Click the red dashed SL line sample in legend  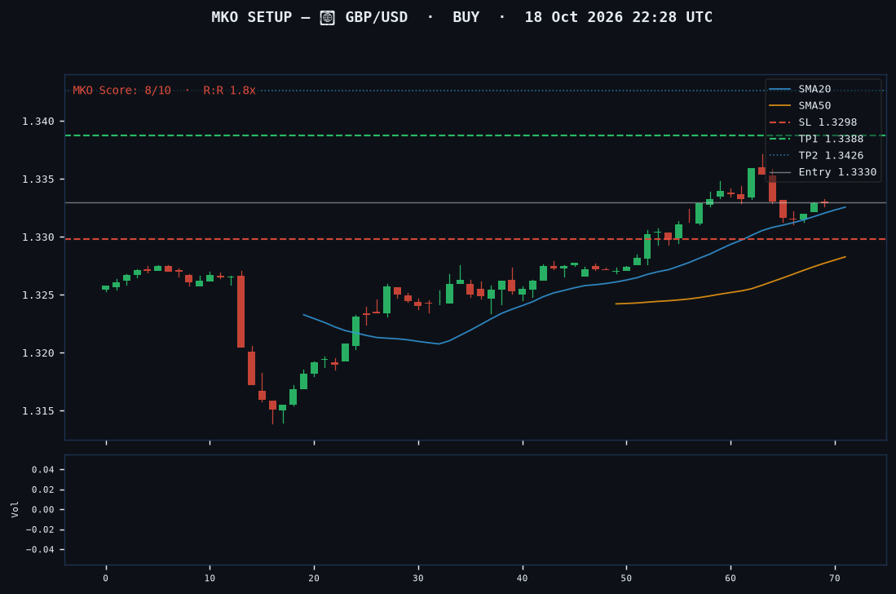click(780, 122)
